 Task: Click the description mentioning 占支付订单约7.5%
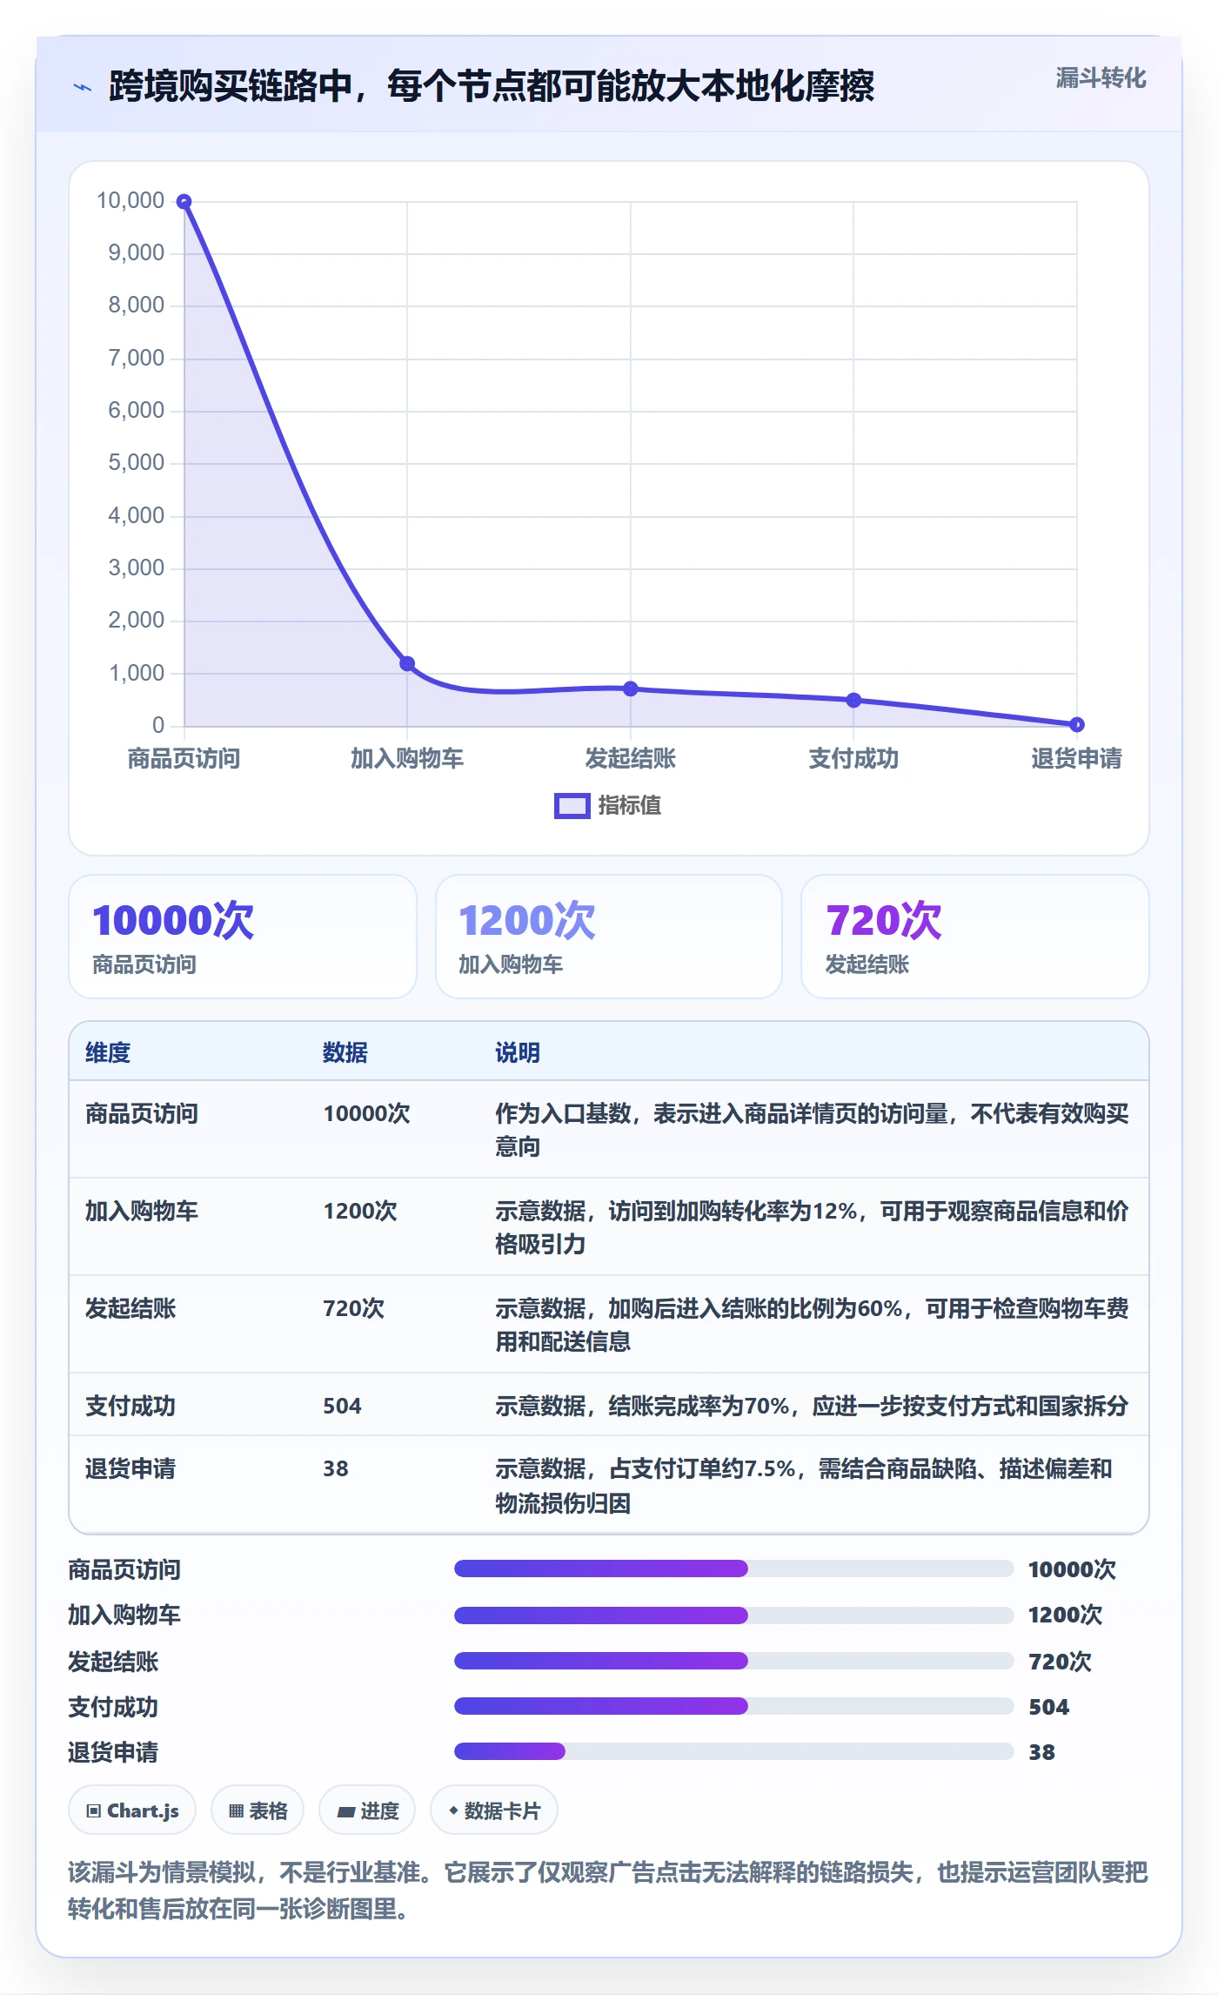[x=804, y=1485]
